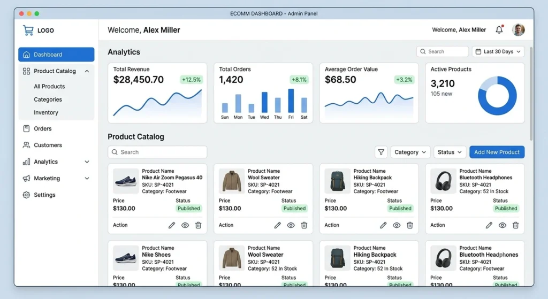The height and width of the screenshot is (299, 548).
Task: Delete first-row Bluetooth Headphones trash icon
Action: [515, 225]
